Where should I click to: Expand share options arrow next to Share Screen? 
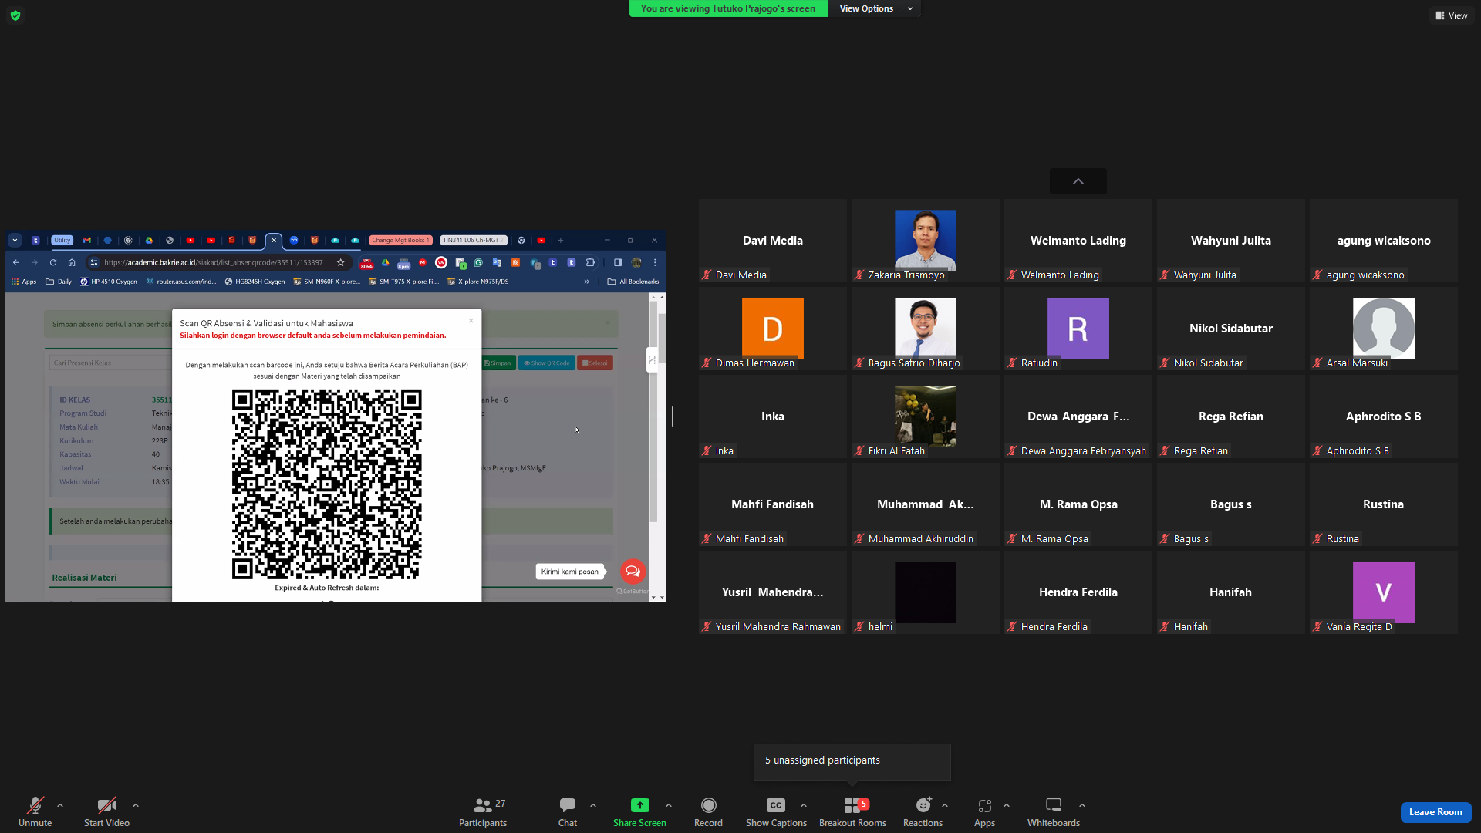click(x=669, y=805)
